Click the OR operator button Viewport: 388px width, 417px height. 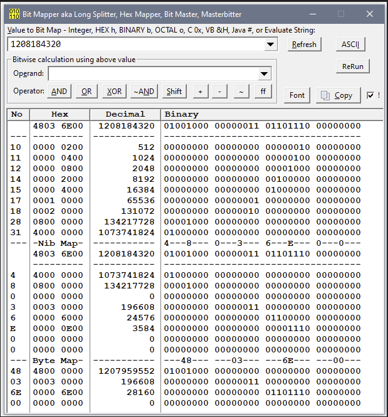tap(87, 92)
